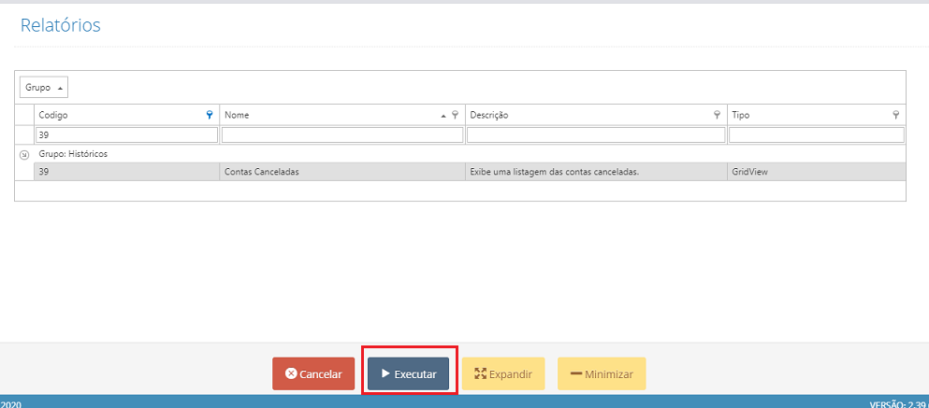
Task: Click the 'Exibe uma listagem das contas canceladas.' cell
Action: [x=596, y=172]
